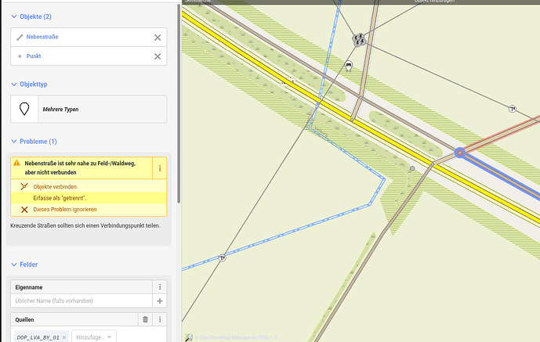Click the Eigenname field info icon
The image size is (540, 342).
[x=160, y=287]
